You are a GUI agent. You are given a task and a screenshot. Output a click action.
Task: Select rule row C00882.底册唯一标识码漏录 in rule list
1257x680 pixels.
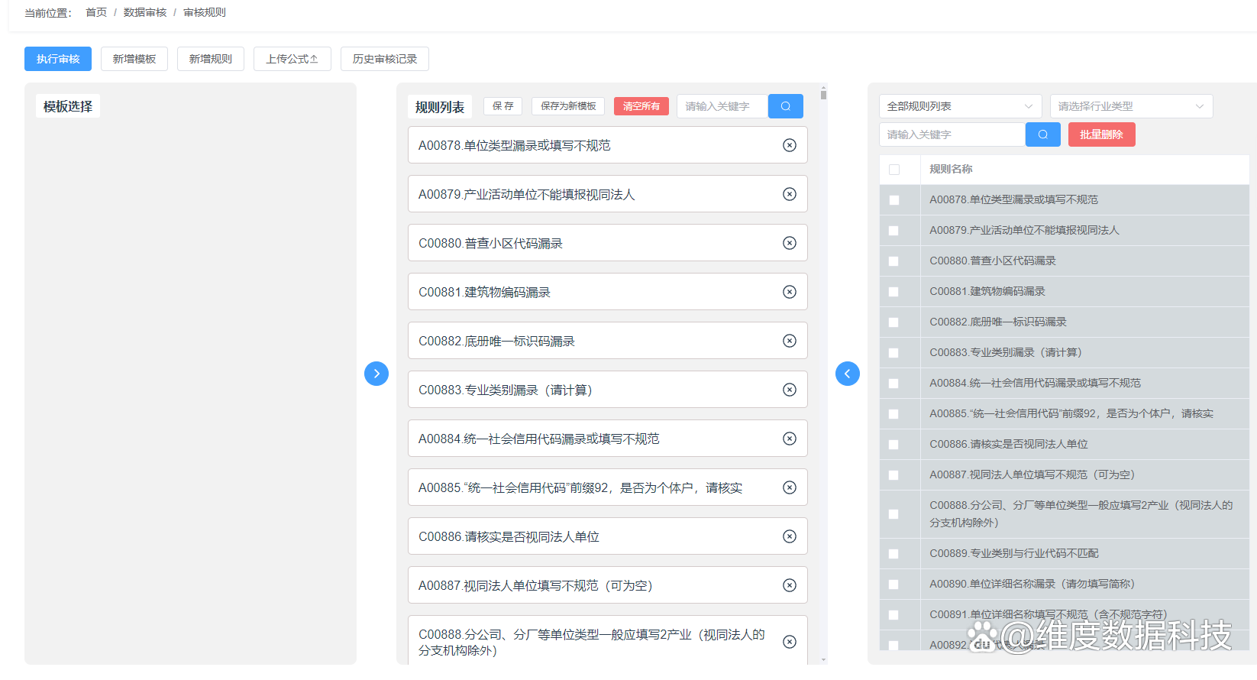[608, 341]
